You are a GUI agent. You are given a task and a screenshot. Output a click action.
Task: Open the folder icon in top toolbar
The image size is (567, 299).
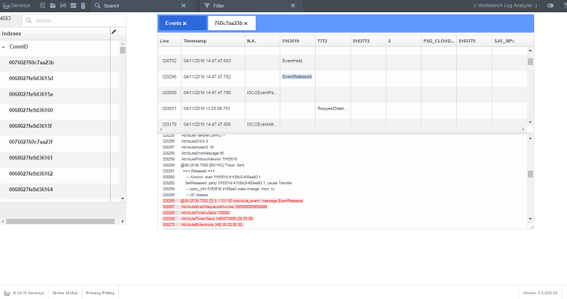click(53, 6)
